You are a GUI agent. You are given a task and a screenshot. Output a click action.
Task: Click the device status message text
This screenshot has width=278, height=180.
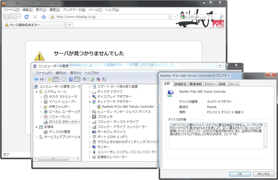click(x=216, y=130)
